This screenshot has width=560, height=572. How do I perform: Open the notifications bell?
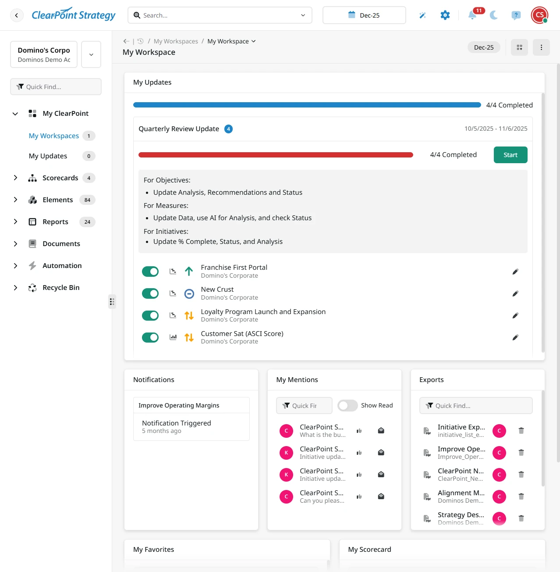(472, 15)
